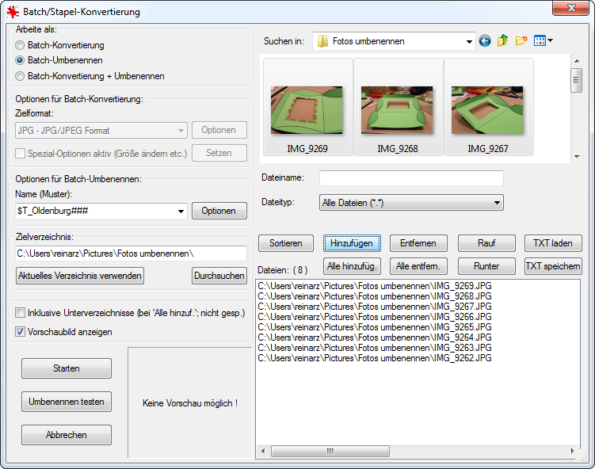The width and height of the screenshot is (595, 469).
Task: Go back to last visited folder
Action: tap(485, 40)
